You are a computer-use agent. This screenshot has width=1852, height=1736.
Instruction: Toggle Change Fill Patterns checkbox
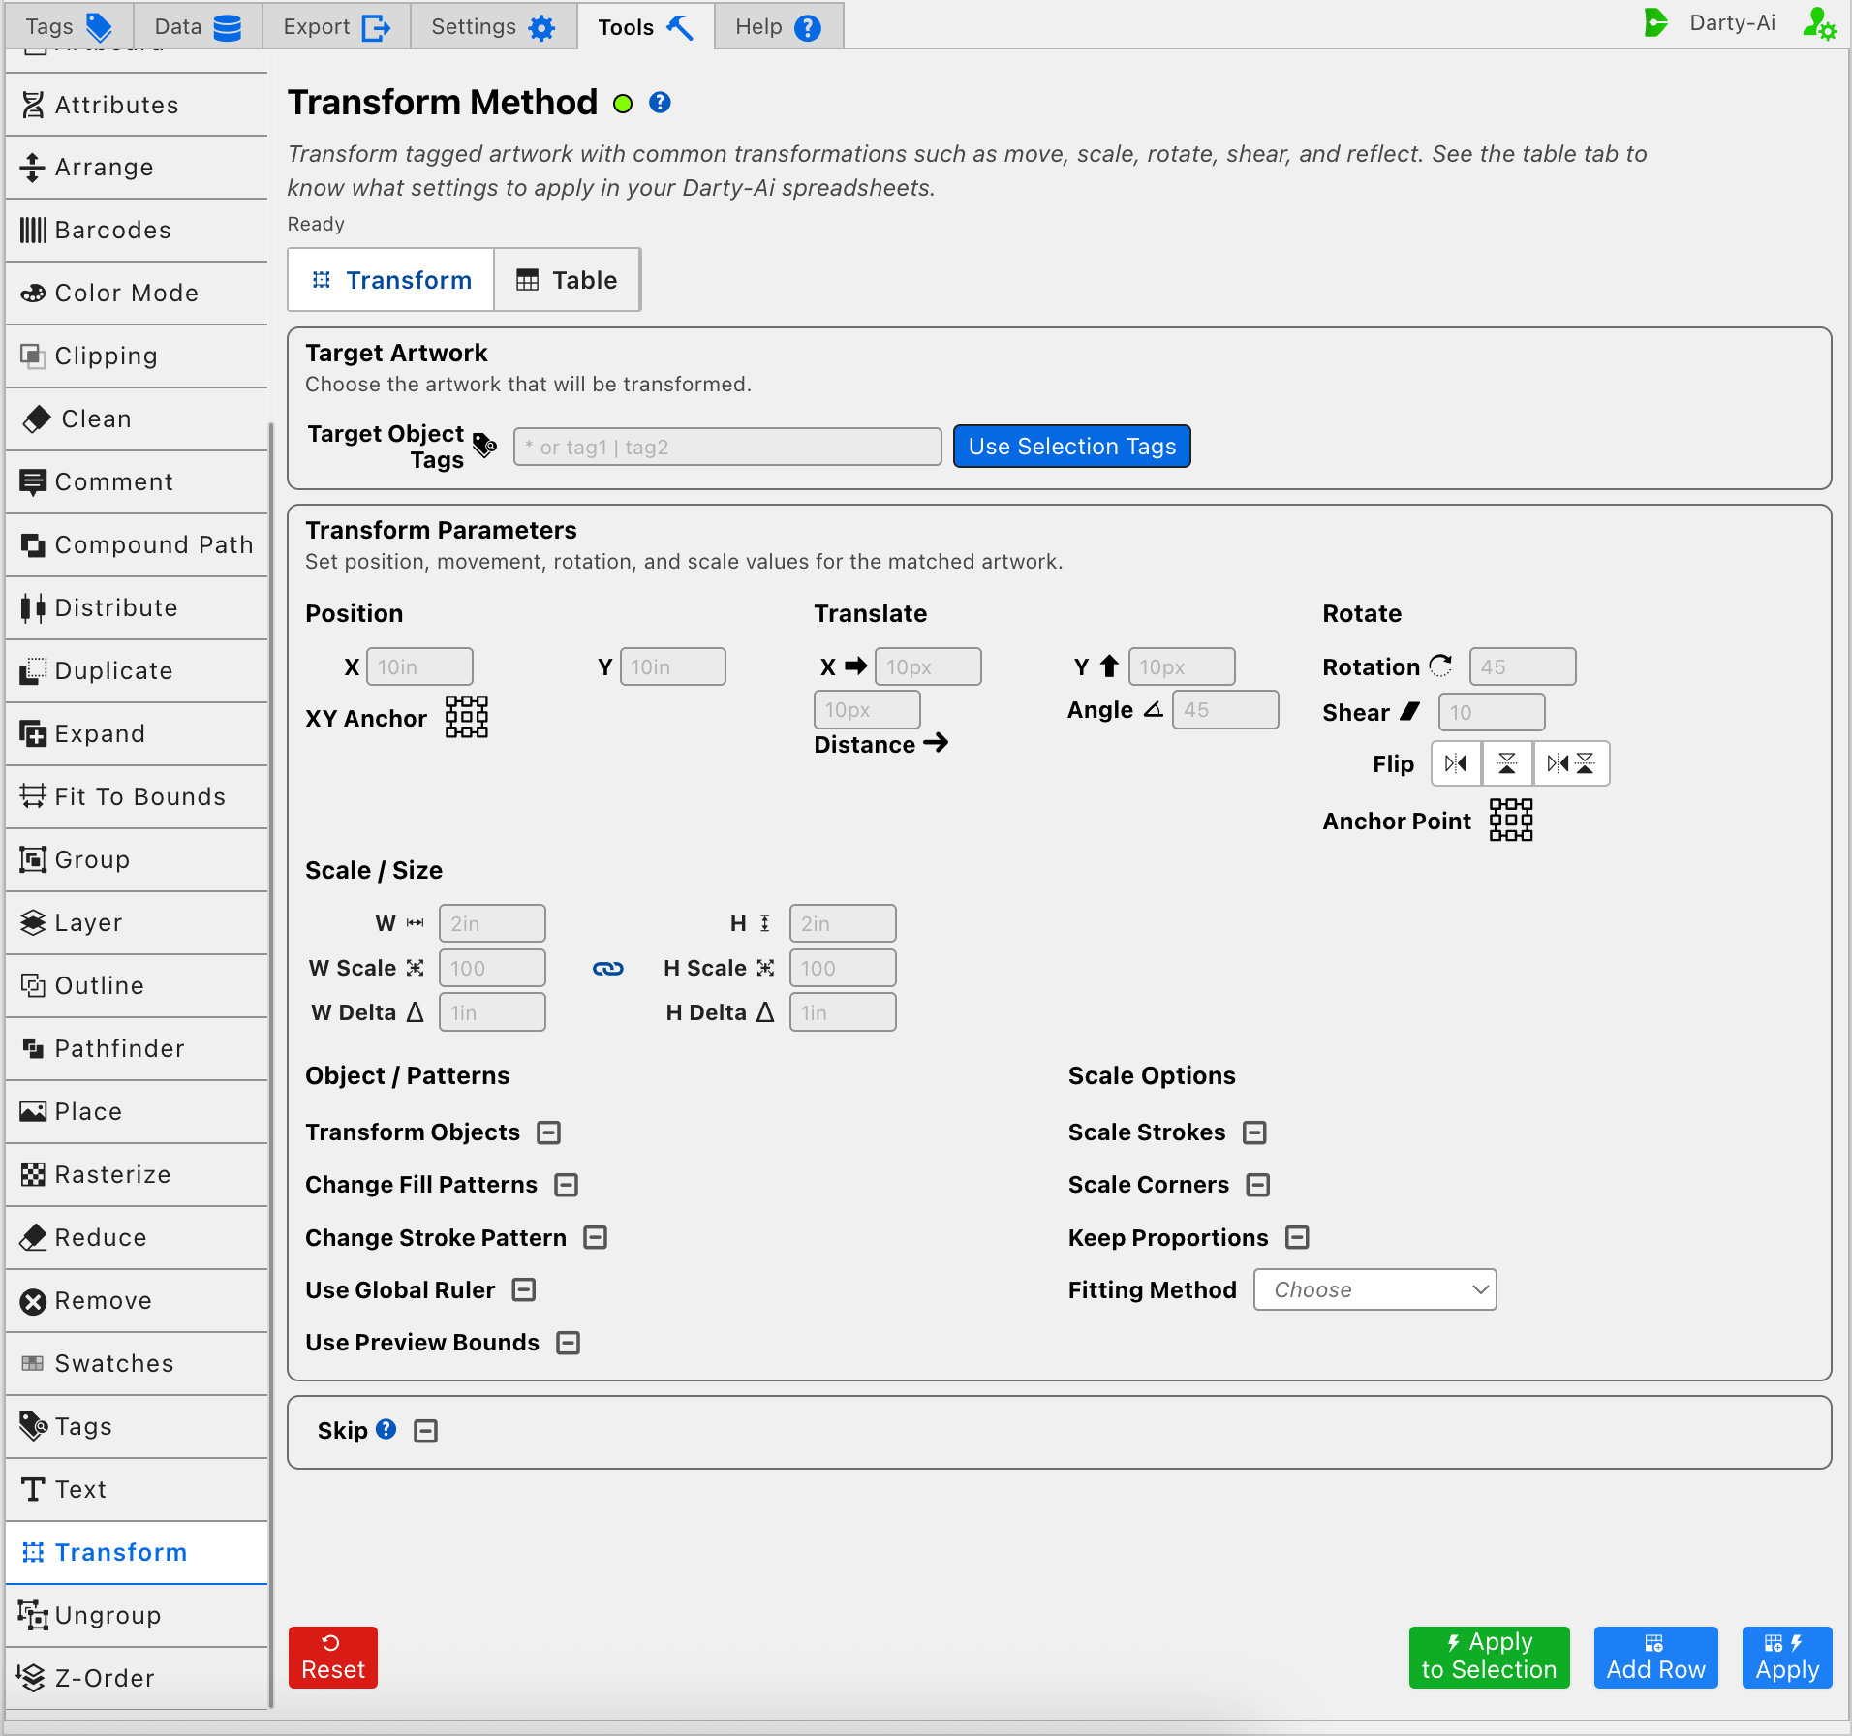[567, 1185]
